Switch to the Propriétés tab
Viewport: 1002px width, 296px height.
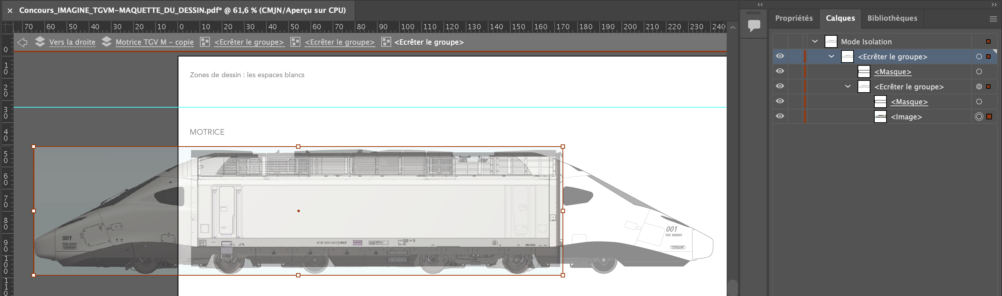coord(794,18)
